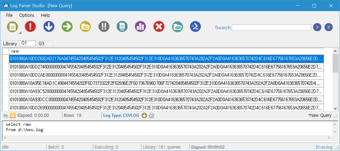The width and height of the screenshot is (340, 151).
Task: Switch to the Library tab
Action: tap(10, 44)
